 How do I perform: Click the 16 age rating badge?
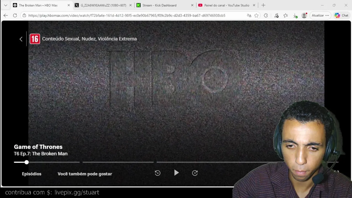[x=35, y=39]
